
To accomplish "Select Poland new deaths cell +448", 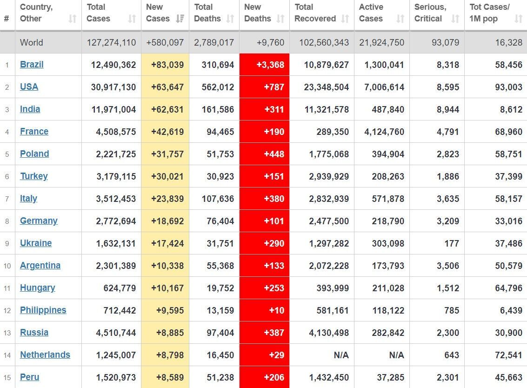I will [265, 154].
